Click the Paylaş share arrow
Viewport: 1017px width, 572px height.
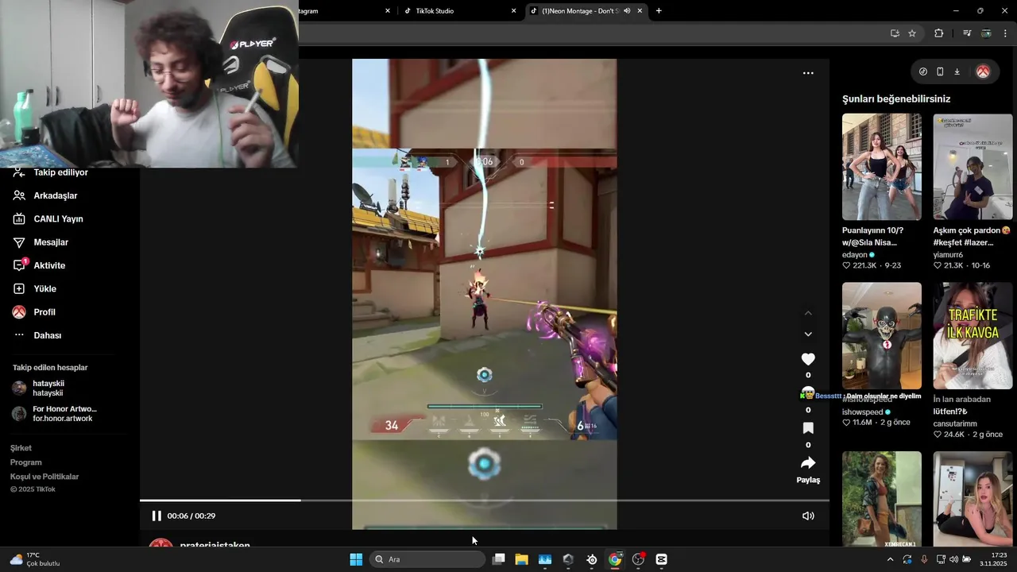[808, 462]
